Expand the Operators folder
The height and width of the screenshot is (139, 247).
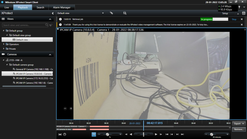coord(4,44)
